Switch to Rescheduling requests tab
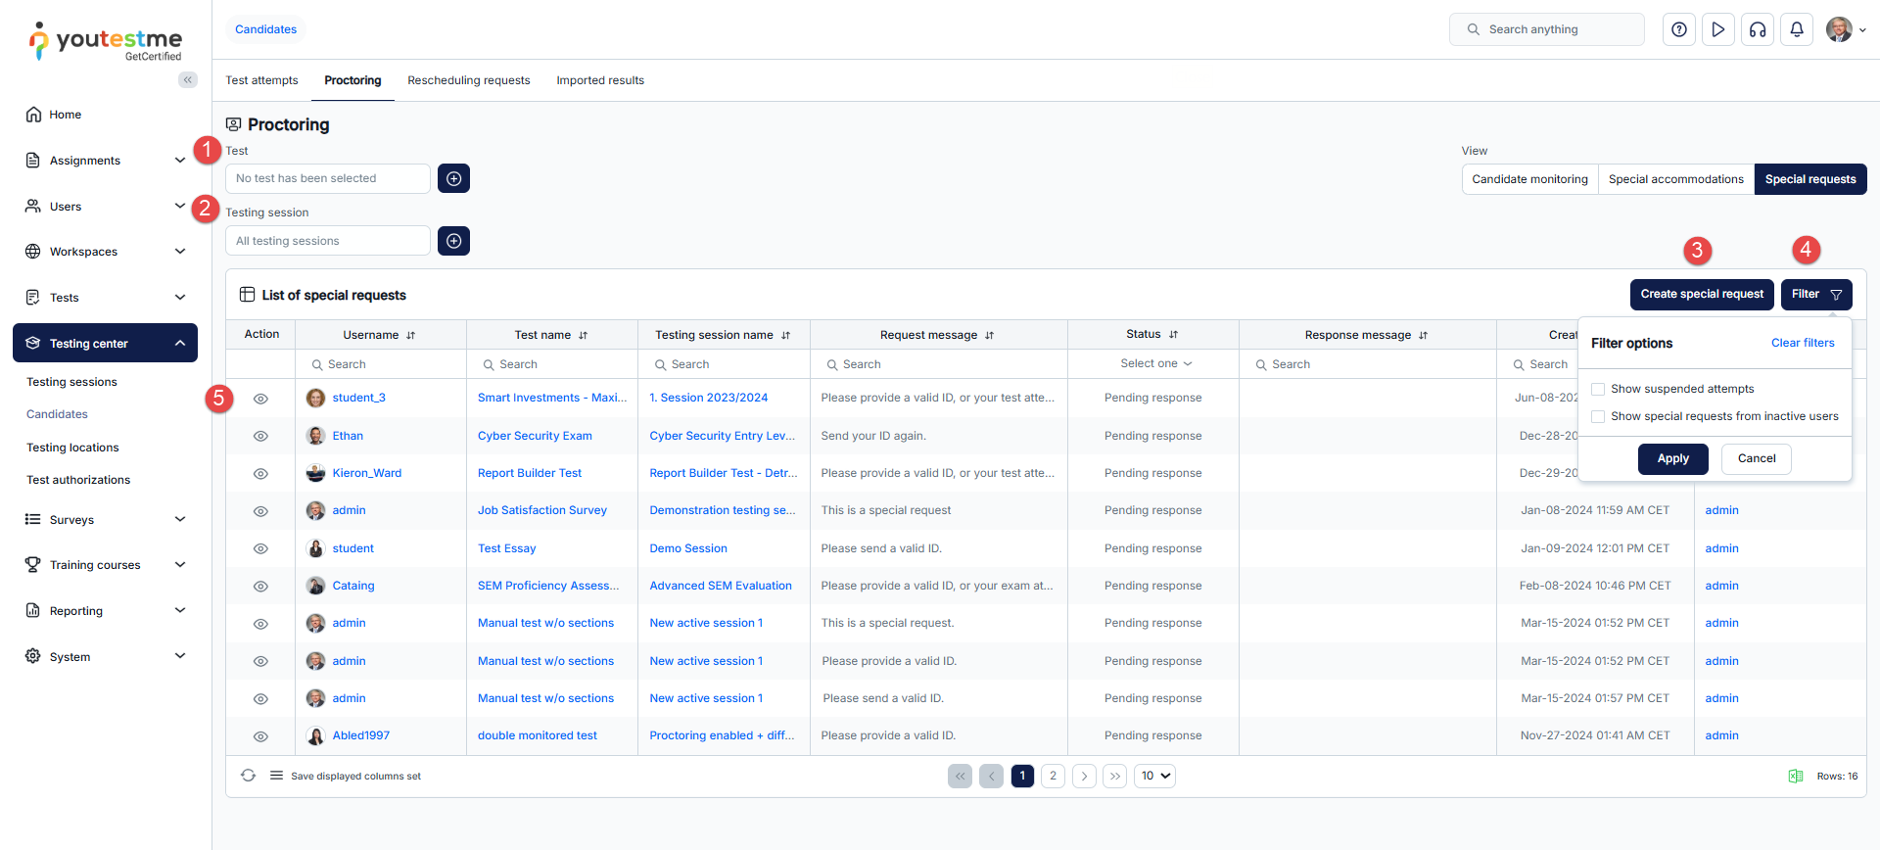Screen dimensions: 1880x851 coord(468,80)
